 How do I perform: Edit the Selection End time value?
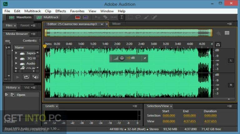click(190, 116)
